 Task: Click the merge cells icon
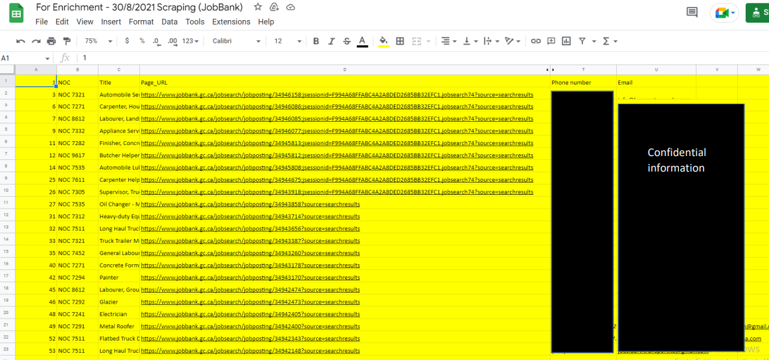(417, 41)
